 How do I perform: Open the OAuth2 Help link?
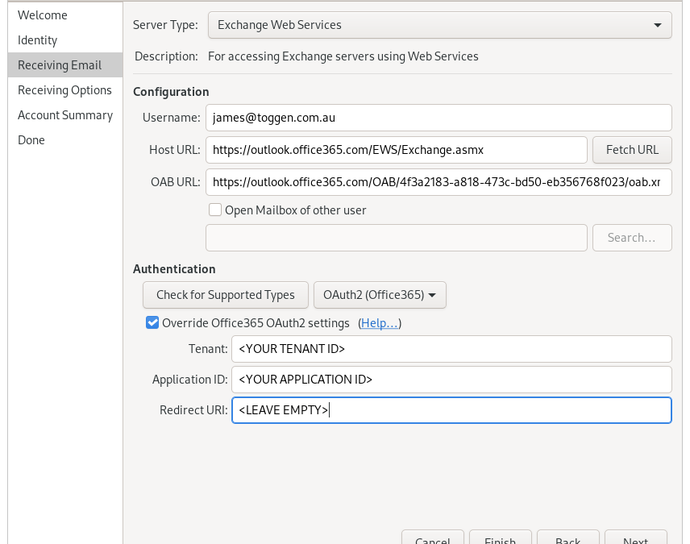coord(379,323)
